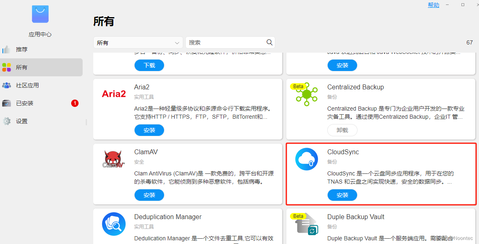Install Aria2 with its 安装 button
Image resolution: width=479 pixels, height=244 pixels.
click(149, 130)
